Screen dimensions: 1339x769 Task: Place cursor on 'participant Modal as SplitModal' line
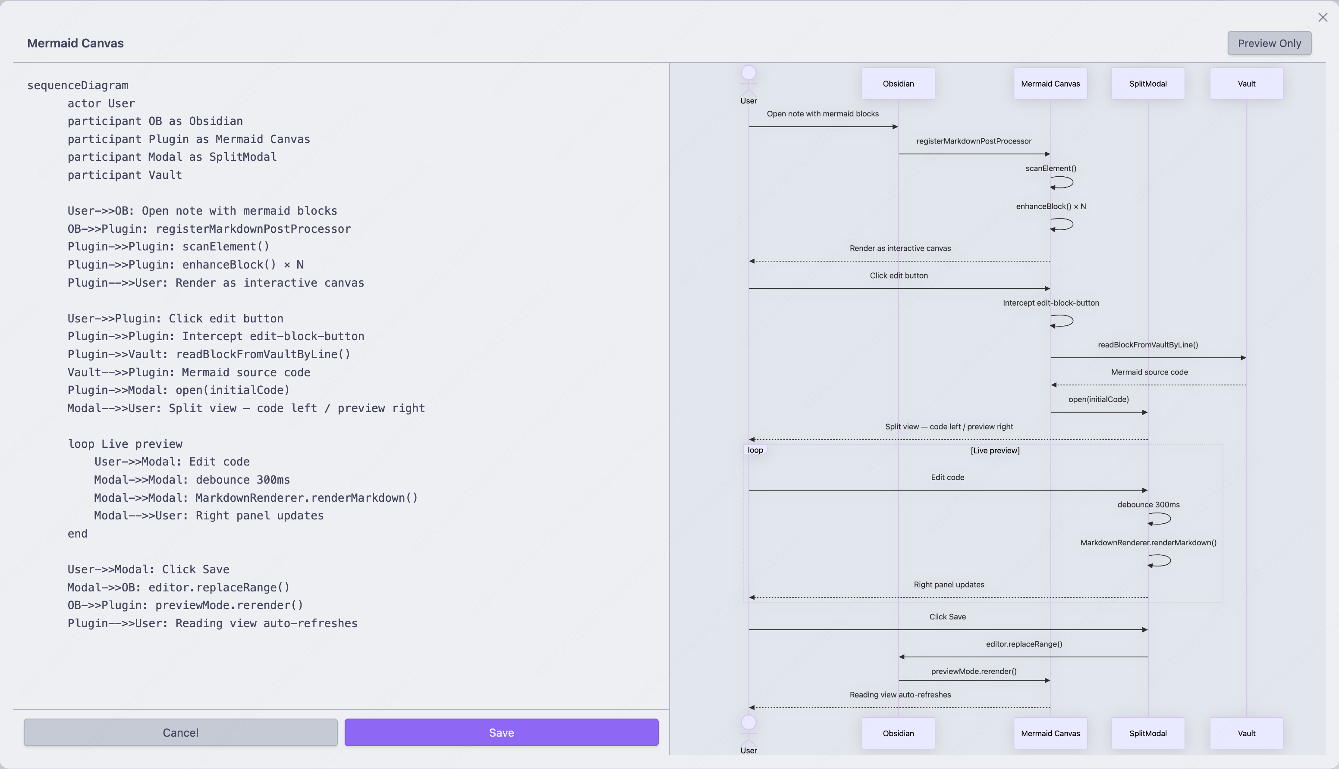pyautogui.click(x=172, y=157)
